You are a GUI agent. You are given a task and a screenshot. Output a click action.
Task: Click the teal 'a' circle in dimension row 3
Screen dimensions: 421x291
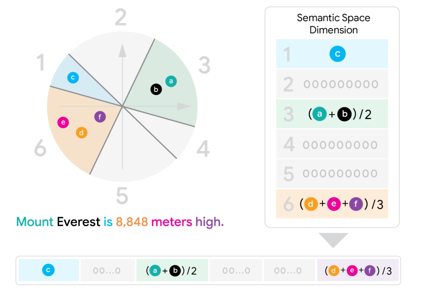[x=320, y=114]
